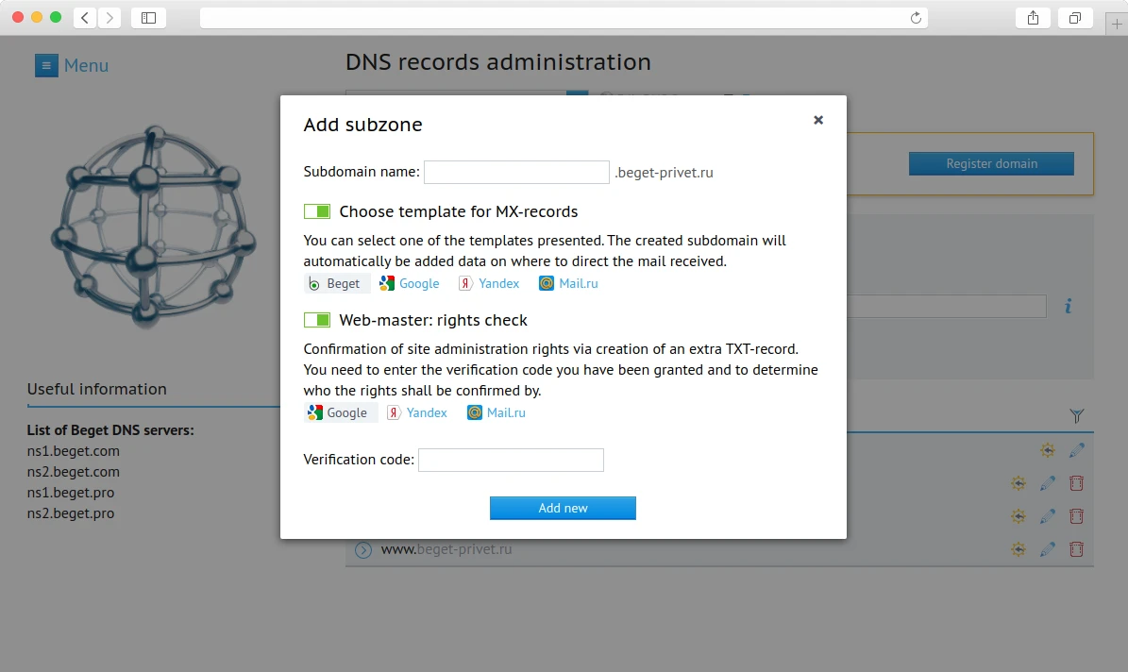Focus the Verification code field
The width and height of the screenshot is (1128, 672).
point(511,460)
